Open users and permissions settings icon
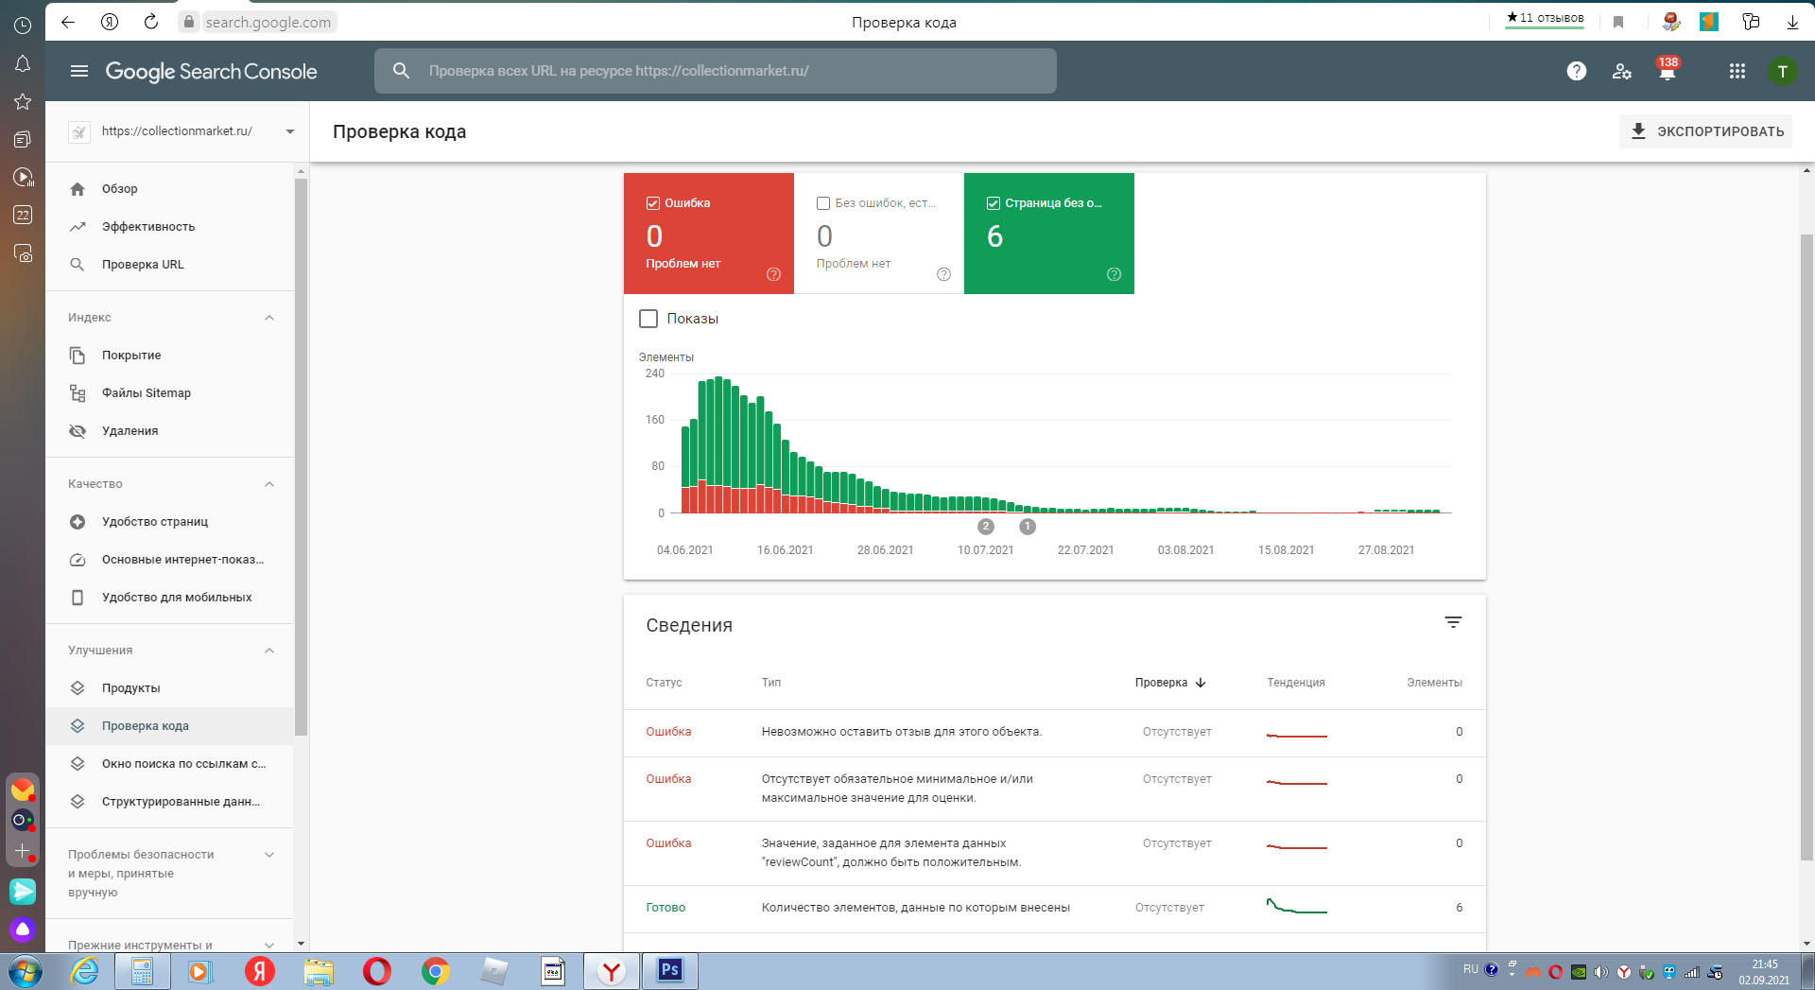The height and width of the screenshot is (990, 1815). pos(1622,71)
